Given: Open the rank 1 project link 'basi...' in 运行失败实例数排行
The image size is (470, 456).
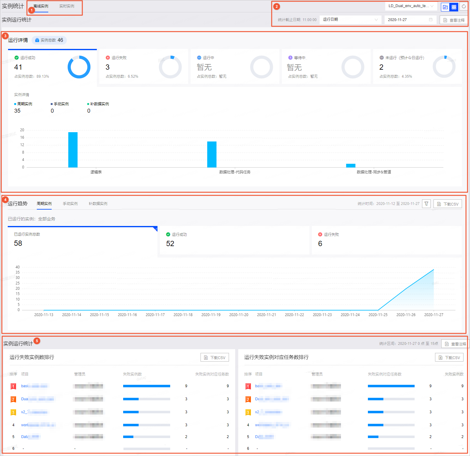Looking at the screenshot, I should pyautogui.click(x=34, y=386).
